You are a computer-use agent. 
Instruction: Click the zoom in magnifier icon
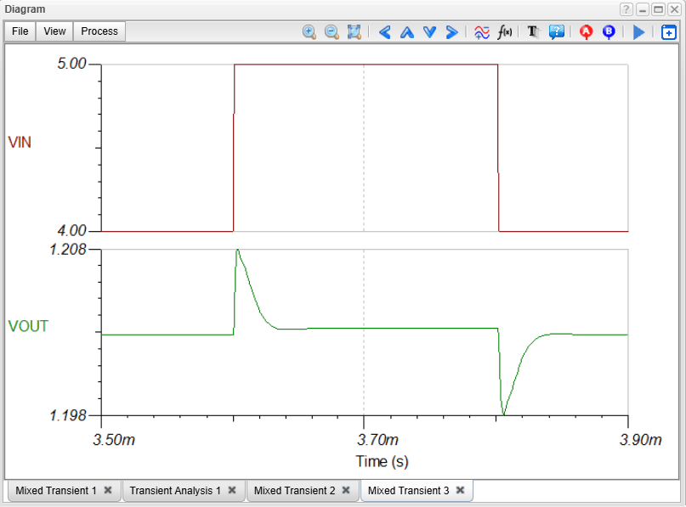[x=309, y=31]
